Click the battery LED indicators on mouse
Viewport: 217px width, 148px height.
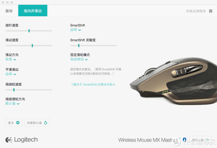(165, 92)
